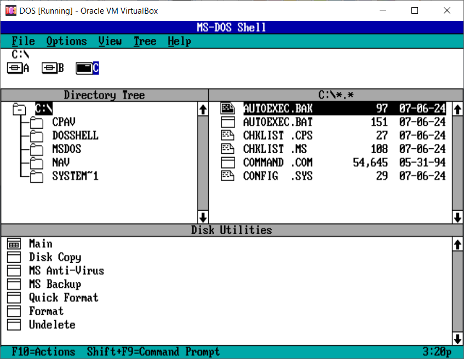Collapse the C:\ root folder icon
This screenshot has width=464, height=359.
pyautogui.click(x=19, y=109)
